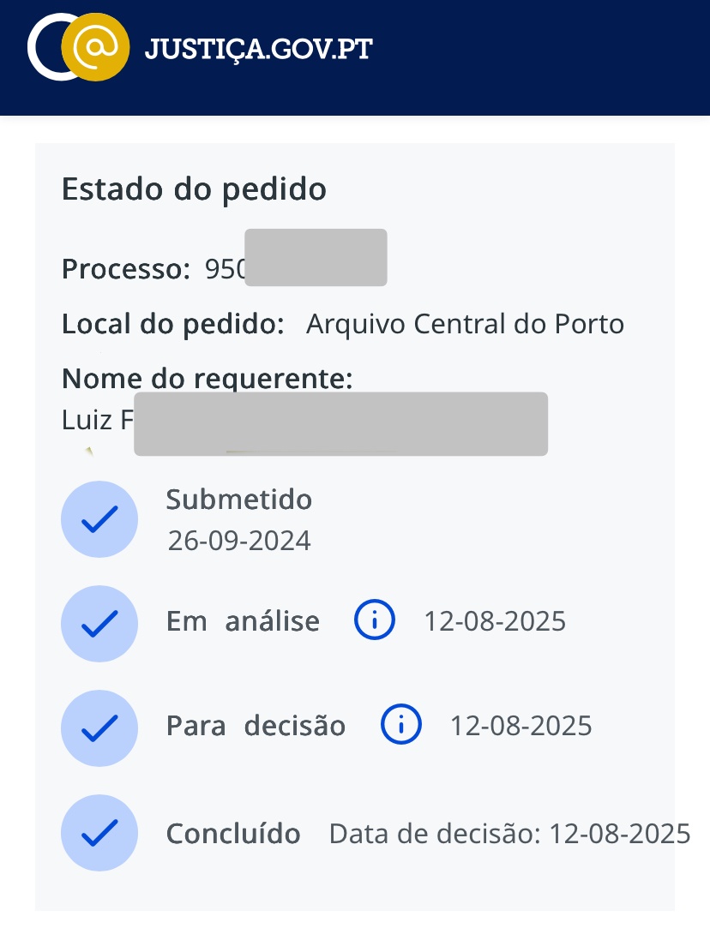This screenshot has width=710, height=952.
Task: Click the Estado do pedido heading
Action: (x=194, y=189)
